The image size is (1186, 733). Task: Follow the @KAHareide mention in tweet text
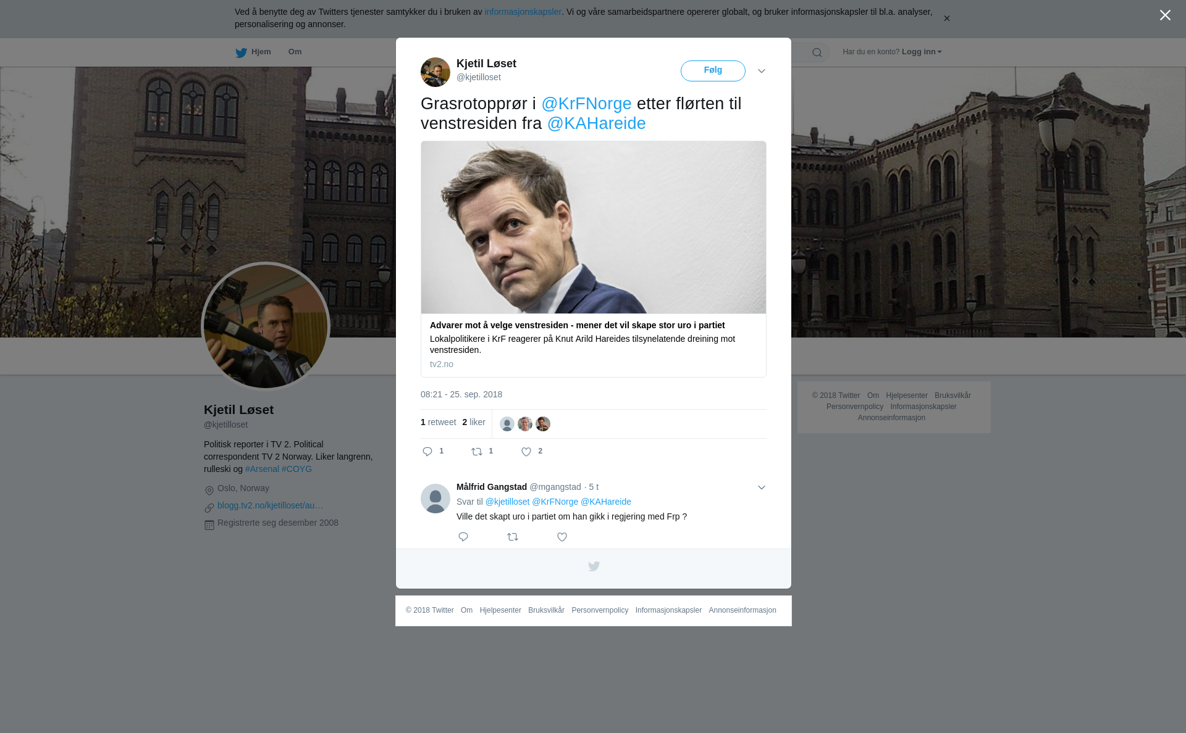coord(596,123)
